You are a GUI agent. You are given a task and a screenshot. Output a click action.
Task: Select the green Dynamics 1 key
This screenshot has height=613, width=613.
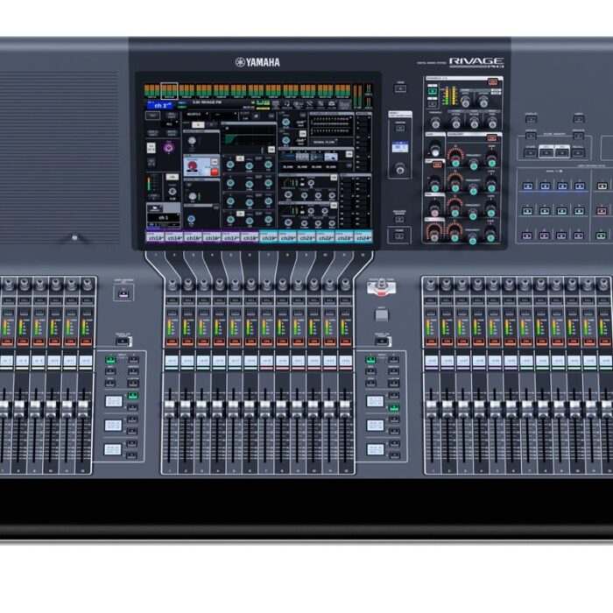pos(433,91)
